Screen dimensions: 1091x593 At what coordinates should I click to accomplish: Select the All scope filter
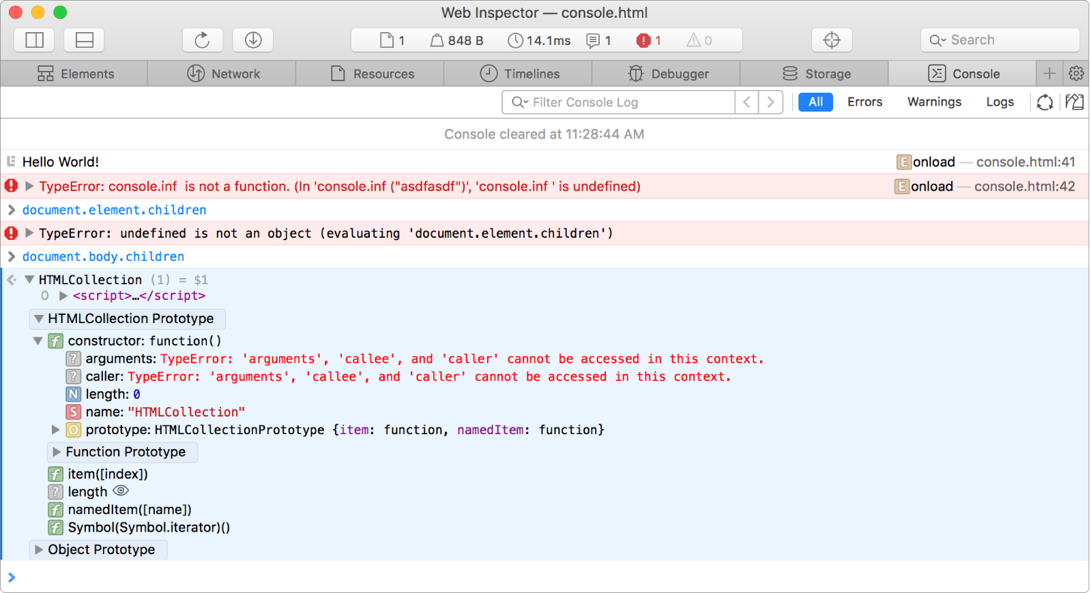tap(815, 102)
